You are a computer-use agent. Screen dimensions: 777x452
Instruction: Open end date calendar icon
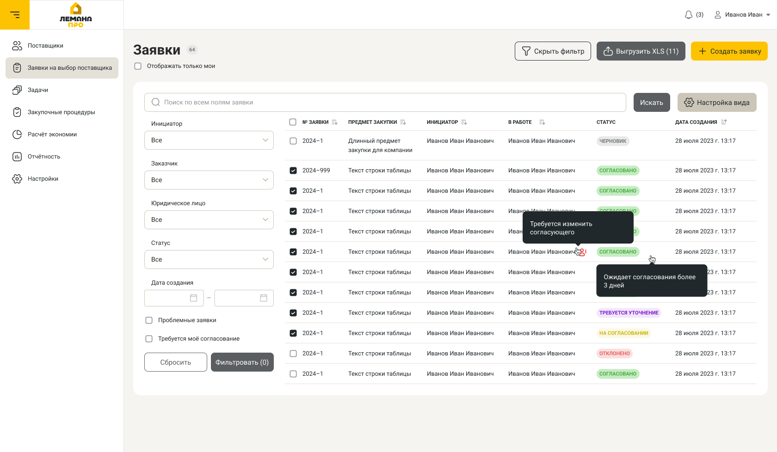(264, 298)
